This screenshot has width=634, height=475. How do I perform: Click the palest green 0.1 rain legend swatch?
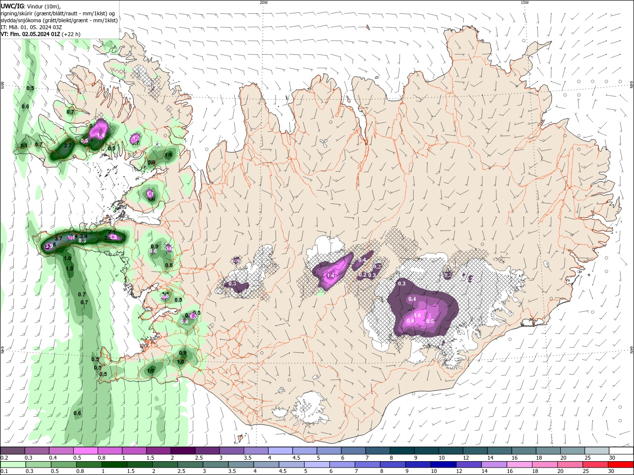13,465
